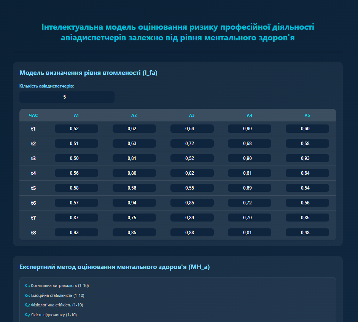Click the t8 A4 input 0,81
This screenshot has width=358, height=322.
coord(250,233)
